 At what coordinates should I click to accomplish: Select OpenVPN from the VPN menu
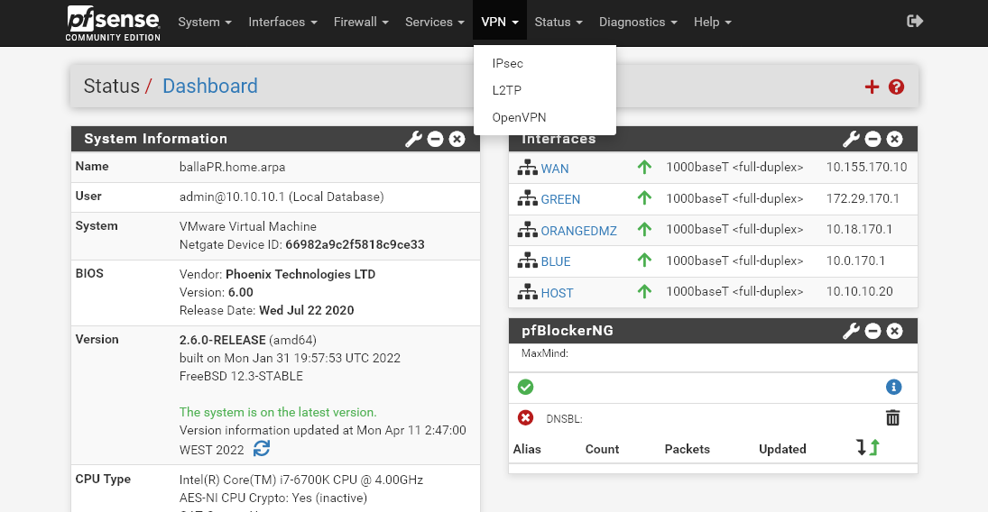click(x=544, y=118)
